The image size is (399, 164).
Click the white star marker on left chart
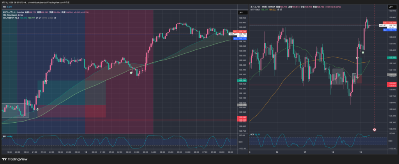[x=131, y=72]
